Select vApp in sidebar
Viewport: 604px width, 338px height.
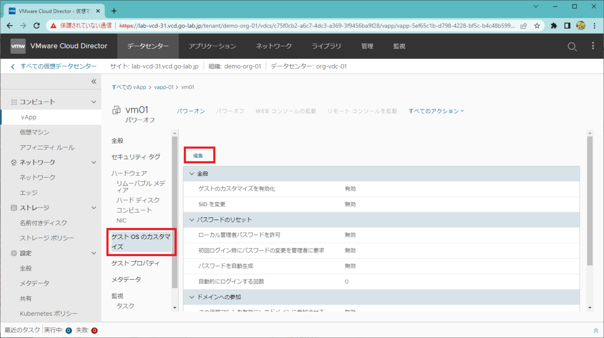coord(50,117)
